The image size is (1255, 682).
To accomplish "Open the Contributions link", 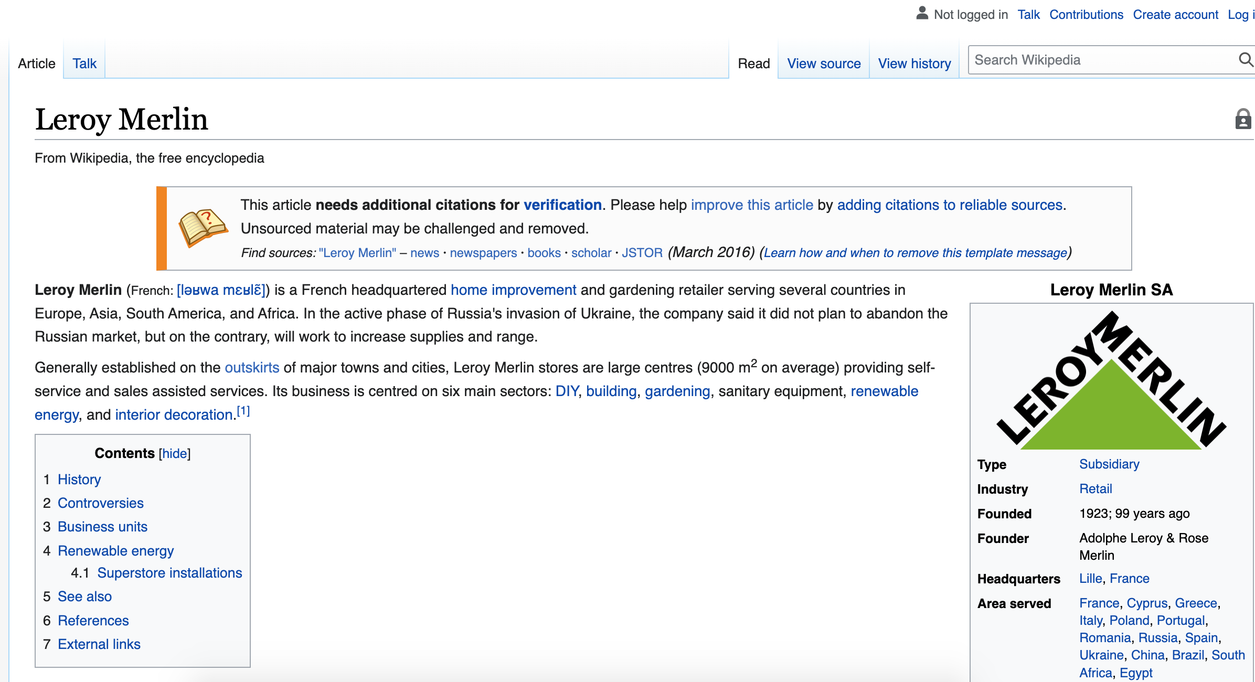I will [1086, 15].
